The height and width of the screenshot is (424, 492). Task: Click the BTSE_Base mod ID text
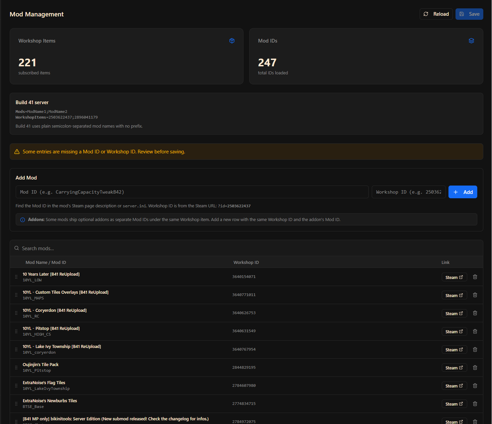click(33, 407)
